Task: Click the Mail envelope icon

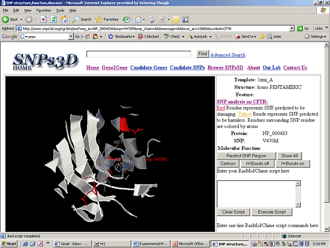Action: coord(138,19)
